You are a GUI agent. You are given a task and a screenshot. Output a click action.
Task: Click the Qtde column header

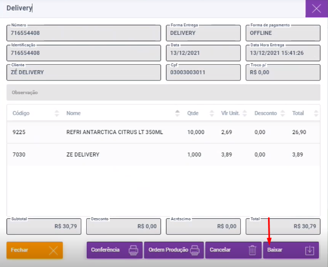(x=192, y=113)
